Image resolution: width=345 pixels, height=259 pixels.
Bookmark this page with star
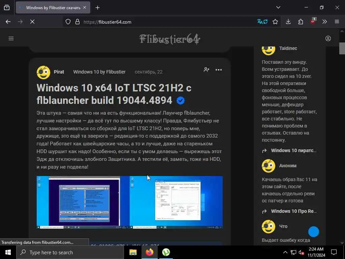275,22
